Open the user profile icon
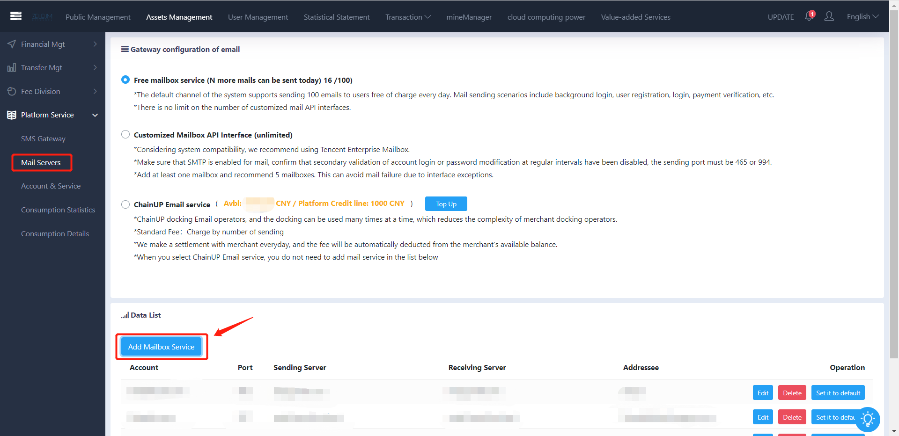This screenshot has width=899, height=436. tap(829, 16)
